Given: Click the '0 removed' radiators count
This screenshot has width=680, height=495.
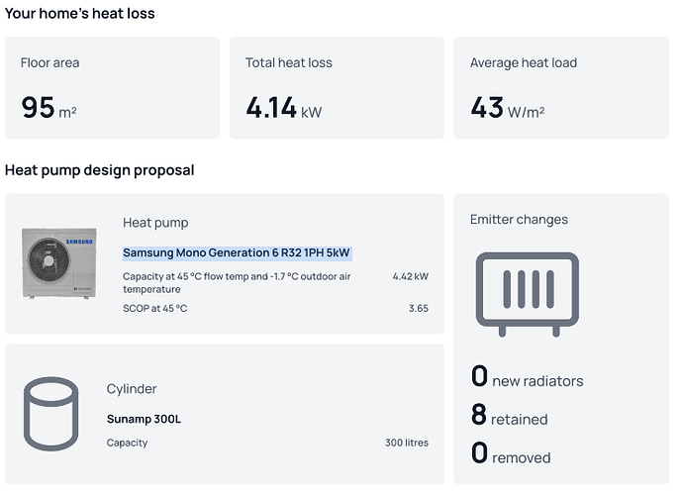Looking at the screenshot, I should click(510, 454).
